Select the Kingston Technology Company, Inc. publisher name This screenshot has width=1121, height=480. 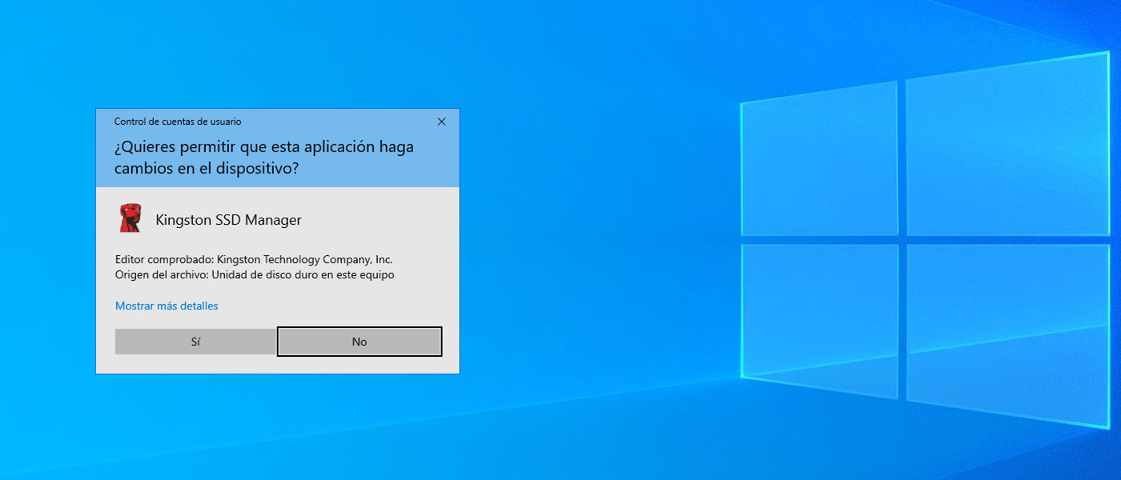point(305,259)
